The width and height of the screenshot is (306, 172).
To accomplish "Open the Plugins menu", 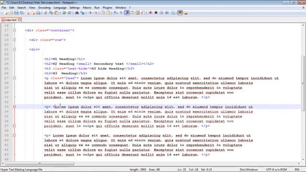I will pos(107,8).
